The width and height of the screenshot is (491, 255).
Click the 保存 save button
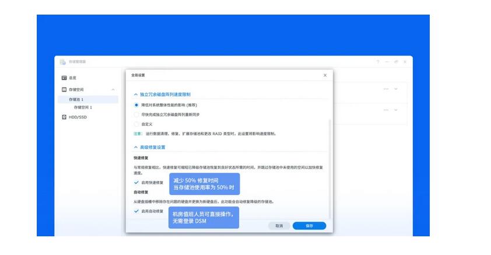309,226
